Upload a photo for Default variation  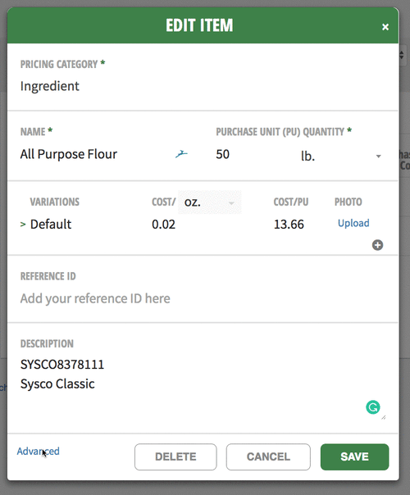point(353,223)
